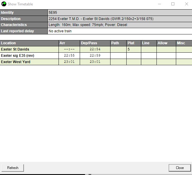Image resolution: width=192 pixels, height=175 pixels.
Task: Click the --:-- arrival for Exeter St Davids
Action: coord(69,49)
